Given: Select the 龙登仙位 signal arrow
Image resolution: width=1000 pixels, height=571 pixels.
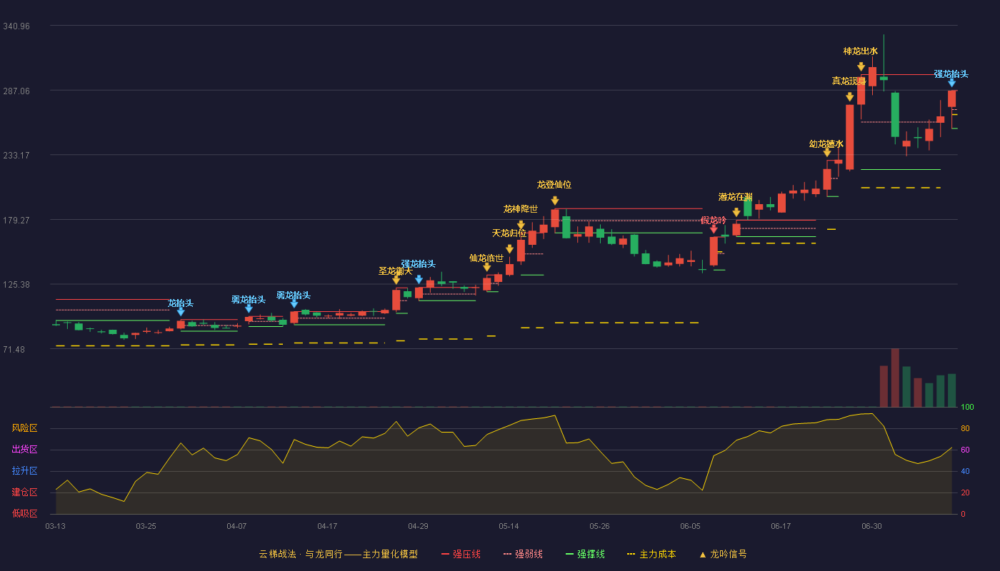Looking at the screenshot, I should pyautogui.click(x=554, y=201).
